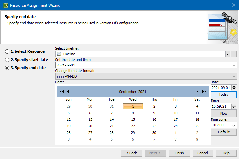The height and width of the screenshot is (159, 239).
Task: Go to previous month in calendar
Action: 68,92
